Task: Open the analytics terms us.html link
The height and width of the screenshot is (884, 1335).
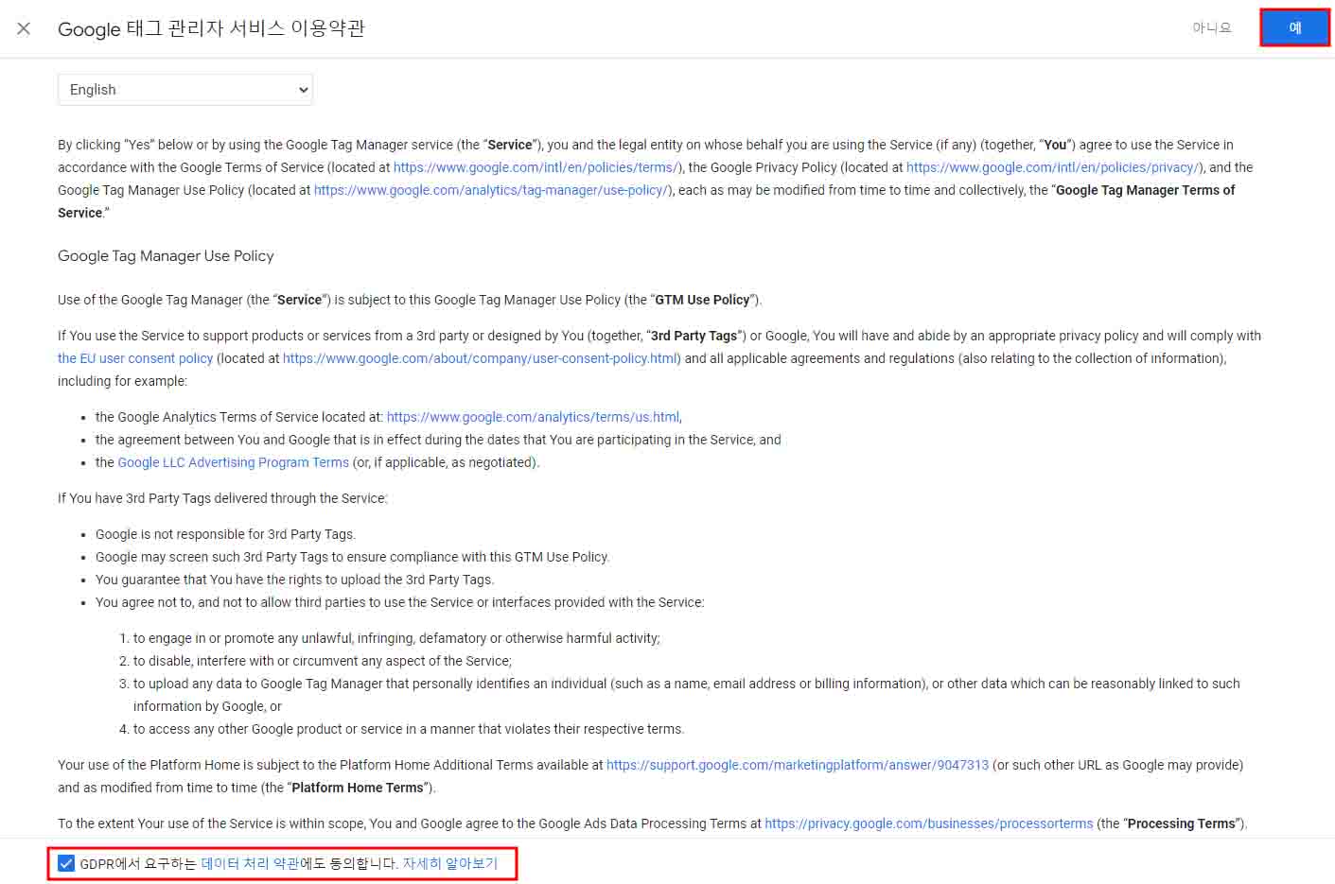Action: pos(533,417)
